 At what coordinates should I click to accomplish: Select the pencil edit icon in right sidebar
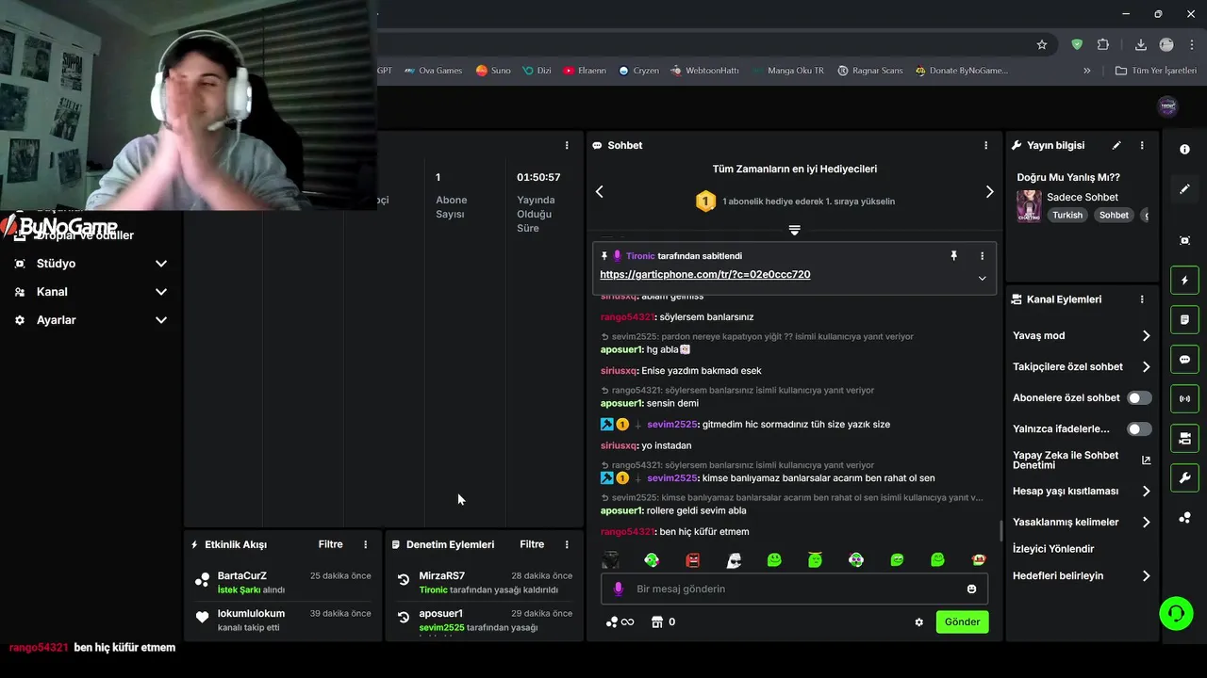click(x=1185, y=189)
